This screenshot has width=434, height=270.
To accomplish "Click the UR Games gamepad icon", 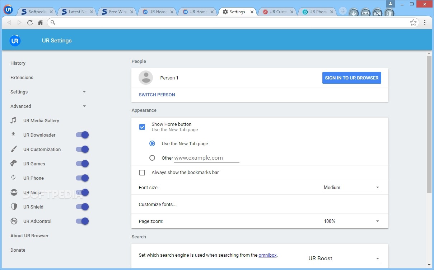I will (x=14, y=164).
